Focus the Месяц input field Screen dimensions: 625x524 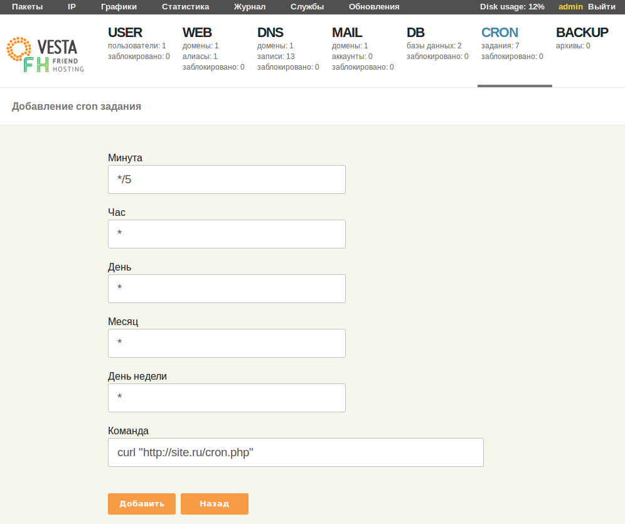click(x=227, y=343)
